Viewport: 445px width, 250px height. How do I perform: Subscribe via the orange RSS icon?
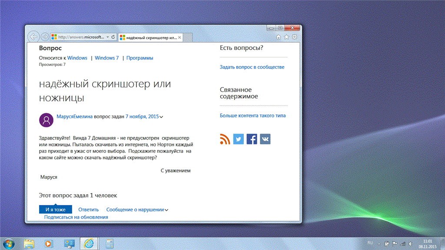225,139
